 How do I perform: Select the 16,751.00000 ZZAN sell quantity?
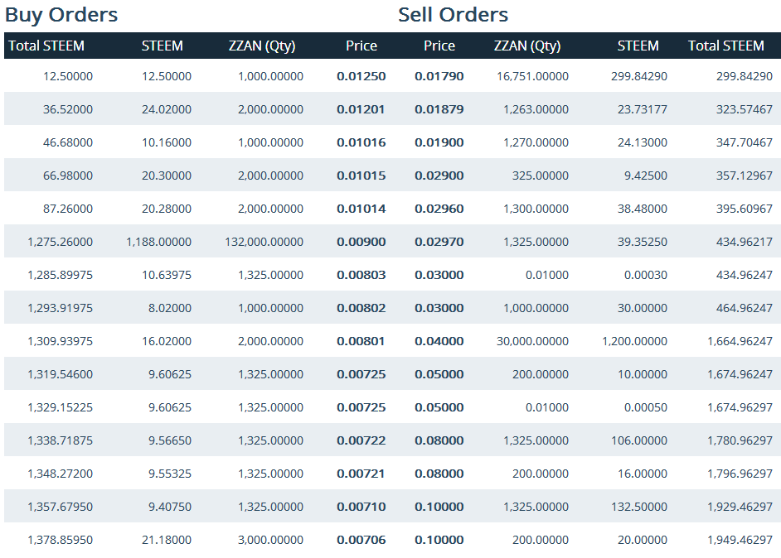(532, 76)
